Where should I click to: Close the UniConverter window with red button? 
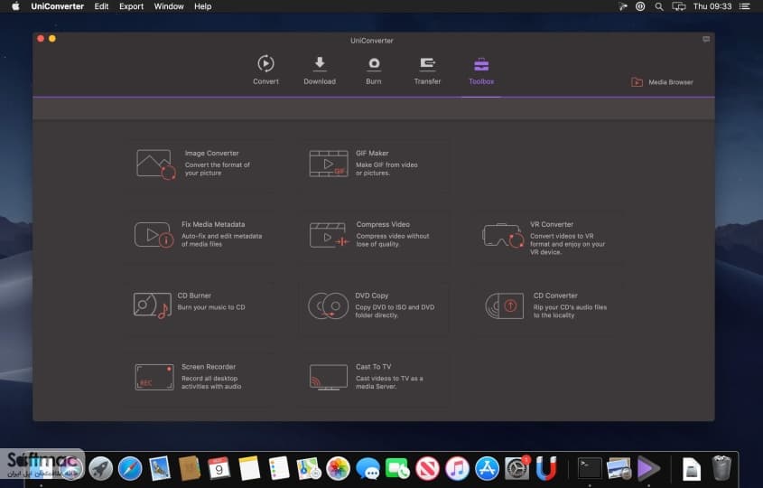click(41, 39)
